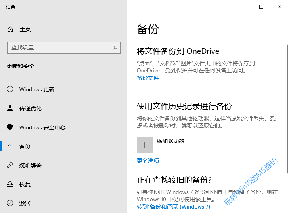Open 转到"备份和还原"(Windows 7) link

pos(173,207)
